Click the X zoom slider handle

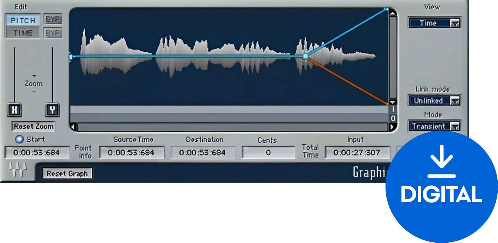pos(14,110)
